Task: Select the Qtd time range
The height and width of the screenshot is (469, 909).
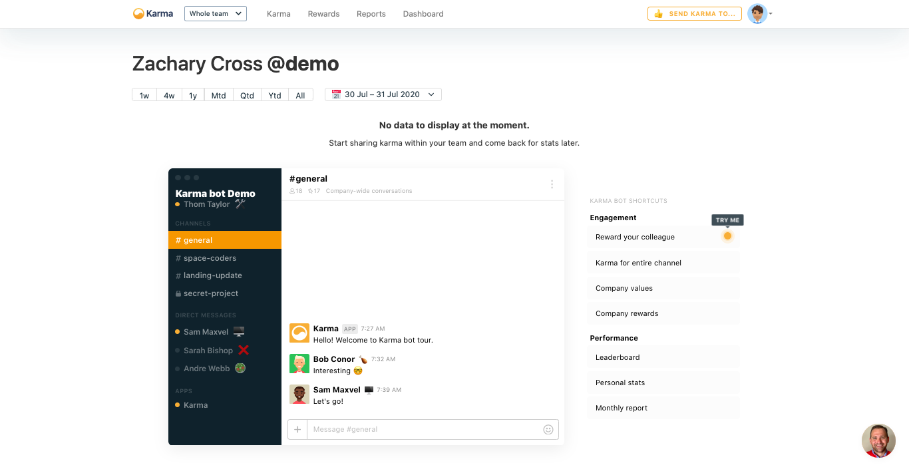Action: [248, 95]
